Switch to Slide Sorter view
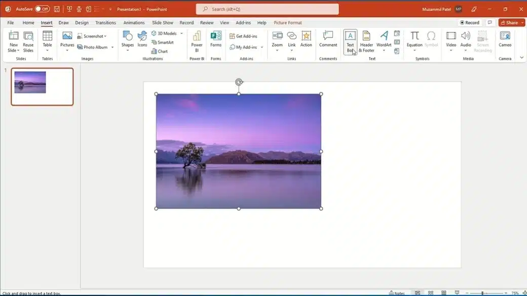Screen dimensions: 527x296 tap(430, 293)
